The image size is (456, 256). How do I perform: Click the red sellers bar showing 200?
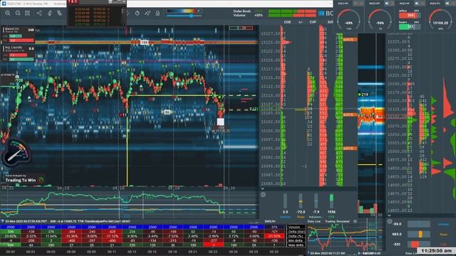point(410,15)
